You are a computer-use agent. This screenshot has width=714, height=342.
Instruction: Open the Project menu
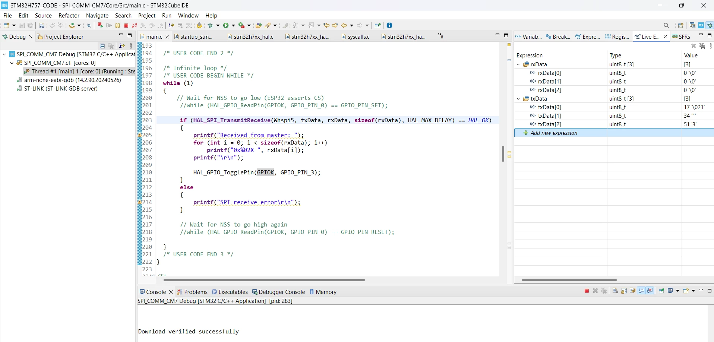(147, 16)
